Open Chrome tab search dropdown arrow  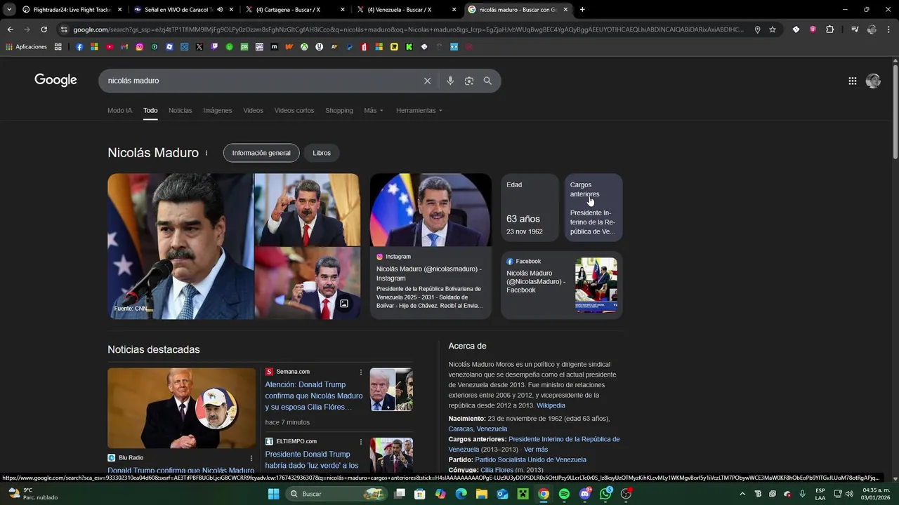coord(9,10)
